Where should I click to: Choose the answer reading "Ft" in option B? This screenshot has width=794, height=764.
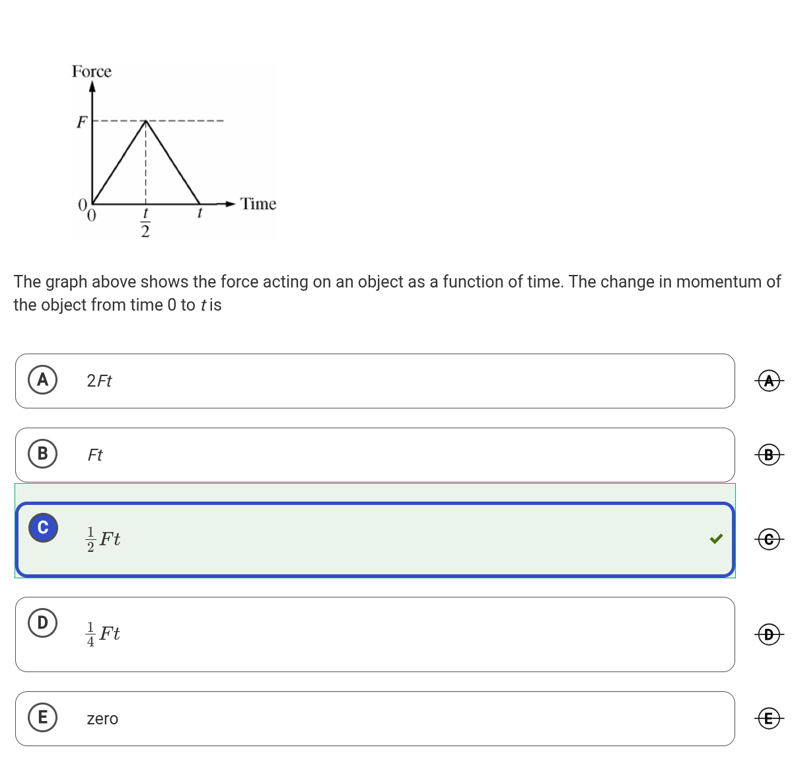pos(95,455)
